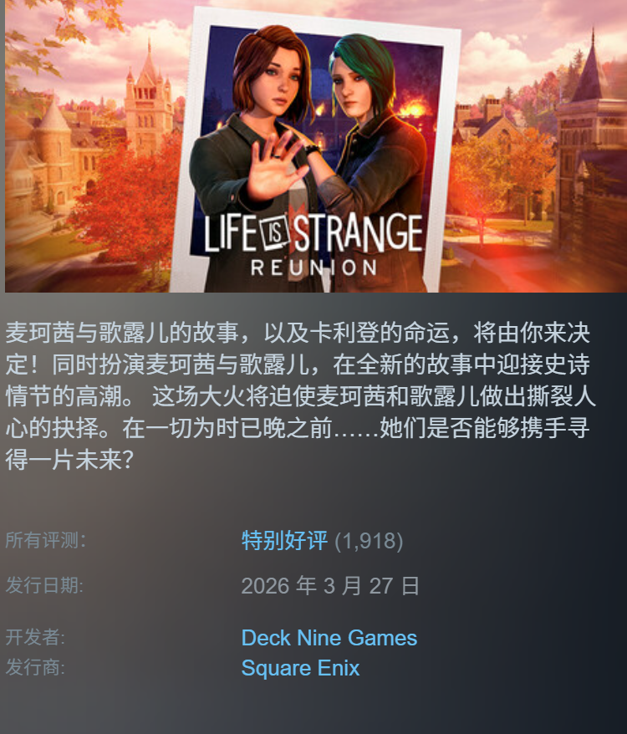Click the raised hand in the artwork

[275, 166]
